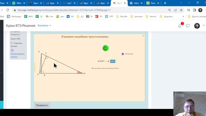Open user menu dropdown arrow
This screenshot has height=116, width=206.
pos(204,25)
